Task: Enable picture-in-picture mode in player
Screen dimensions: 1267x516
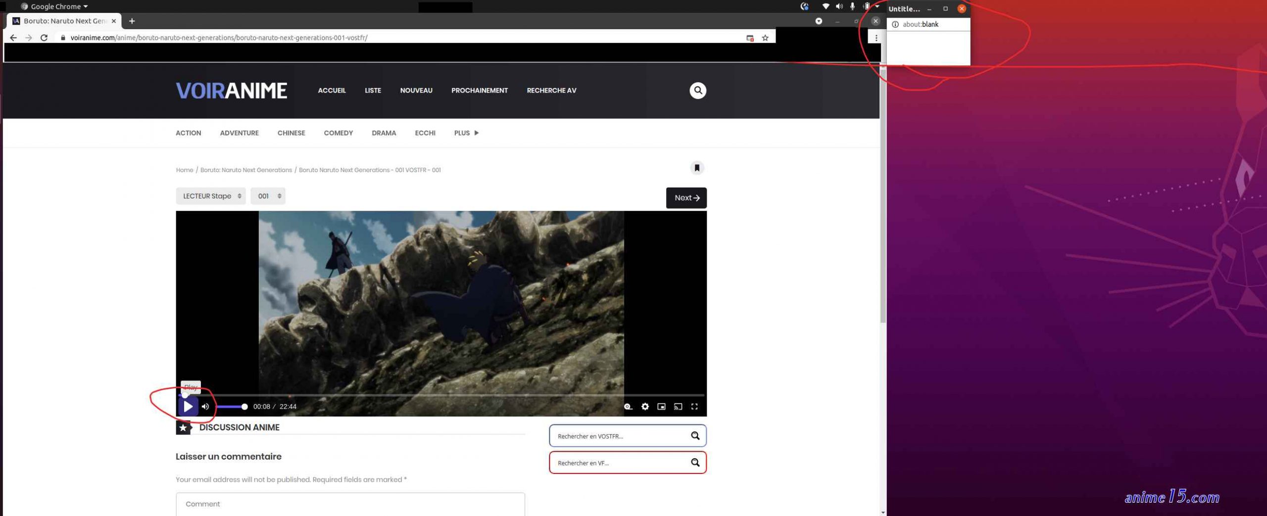Action: [661, 406]
